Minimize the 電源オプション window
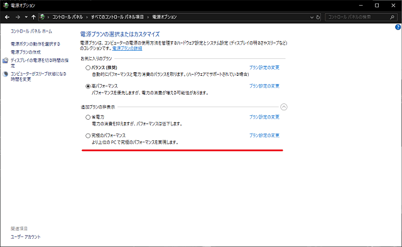The height and width of the screenshot is (247, 402). pyautogui.click(x=361, y=5)
